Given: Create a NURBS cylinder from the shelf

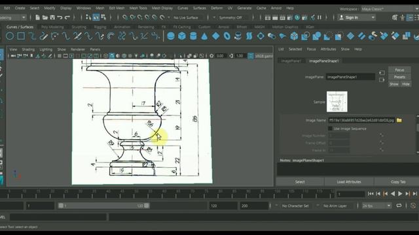Looking at the screenshot, I should click(x=193, y=36).
